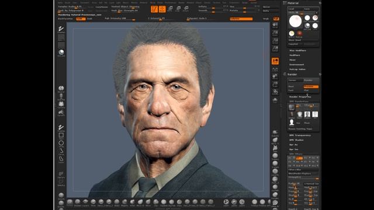Select the Fast render mode
Viewport: 374px width, 210px height.
[x=295, y=90]
